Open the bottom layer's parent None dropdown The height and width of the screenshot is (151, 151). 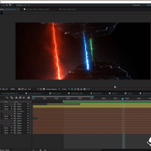pyautogui.click(x=23, y=133)
